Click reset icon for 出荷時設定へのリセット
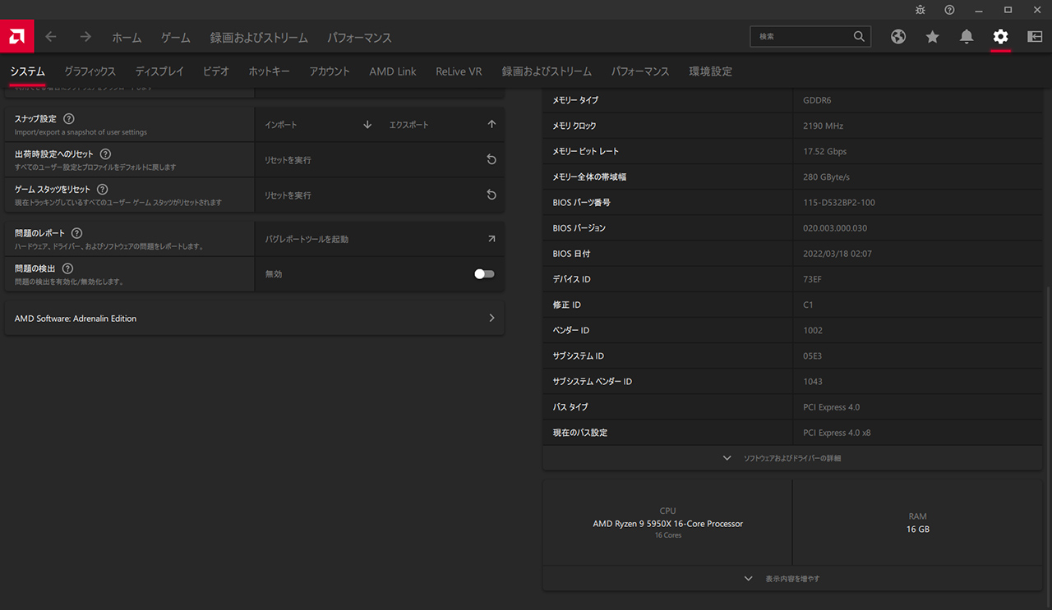1052x610 pixels. pos(491,160)
